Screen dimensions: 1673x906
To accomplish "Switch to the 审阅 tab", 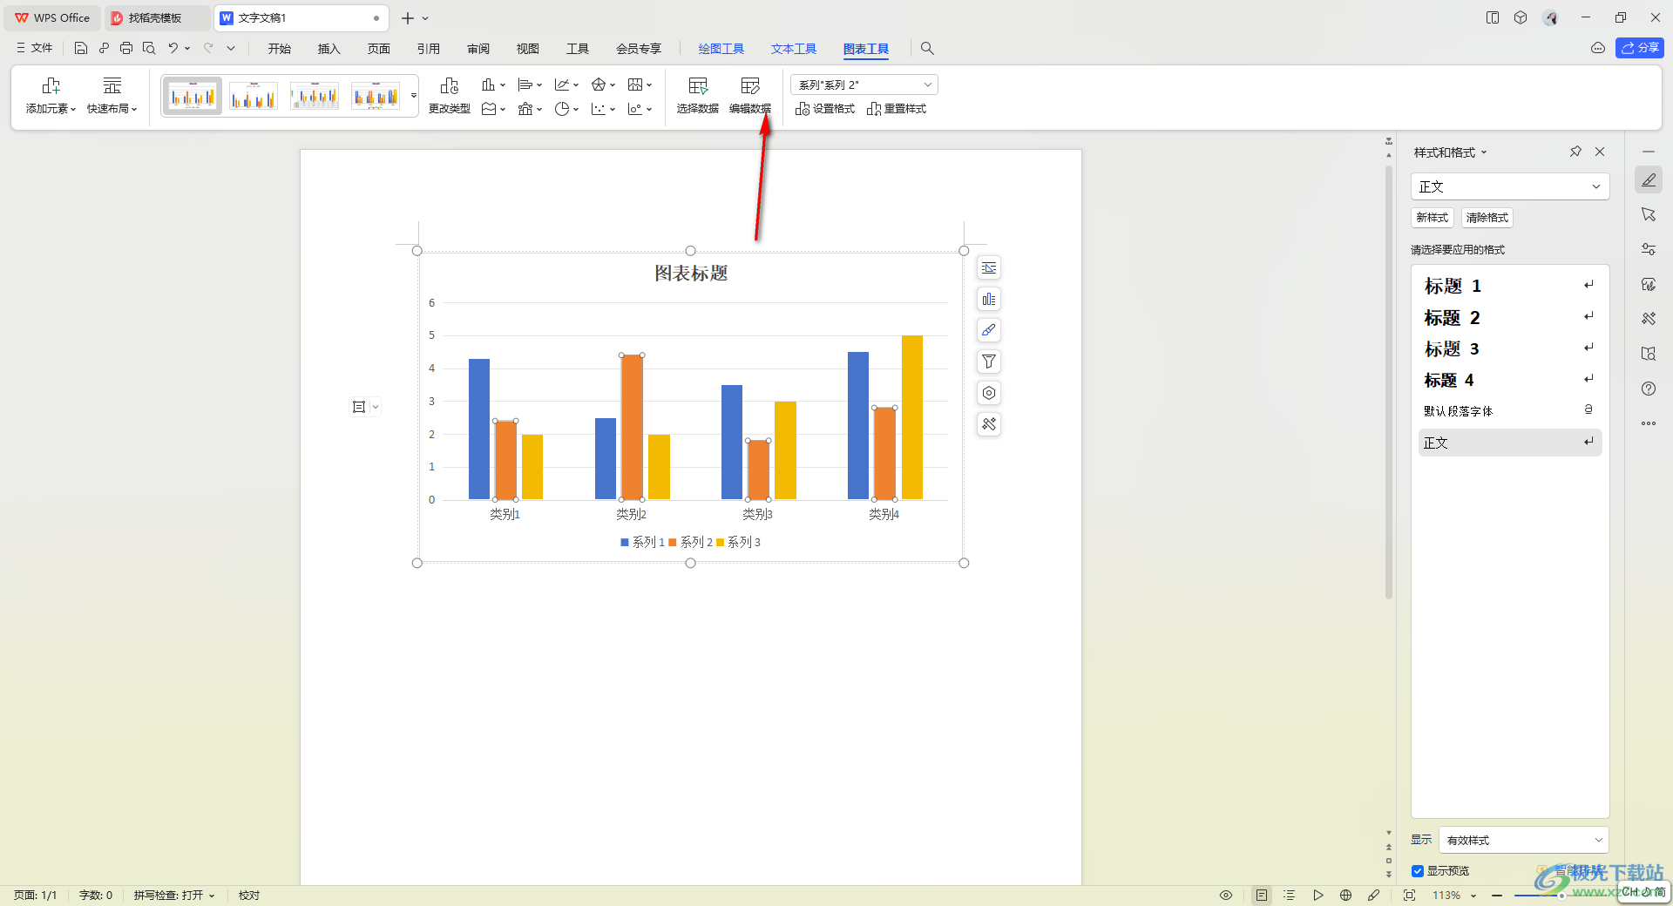I will point(478,49).
